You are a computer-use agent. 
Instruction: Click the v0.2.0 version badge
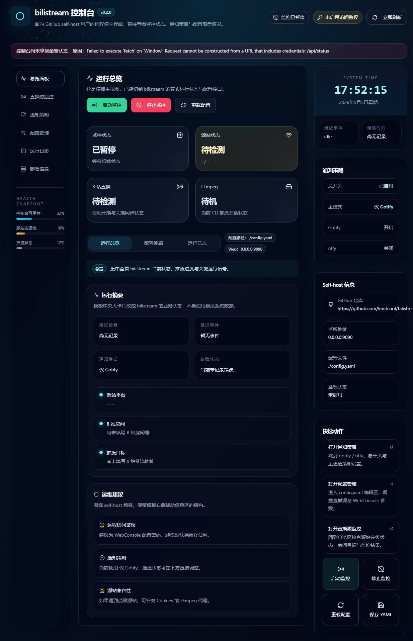click(106, 12)
